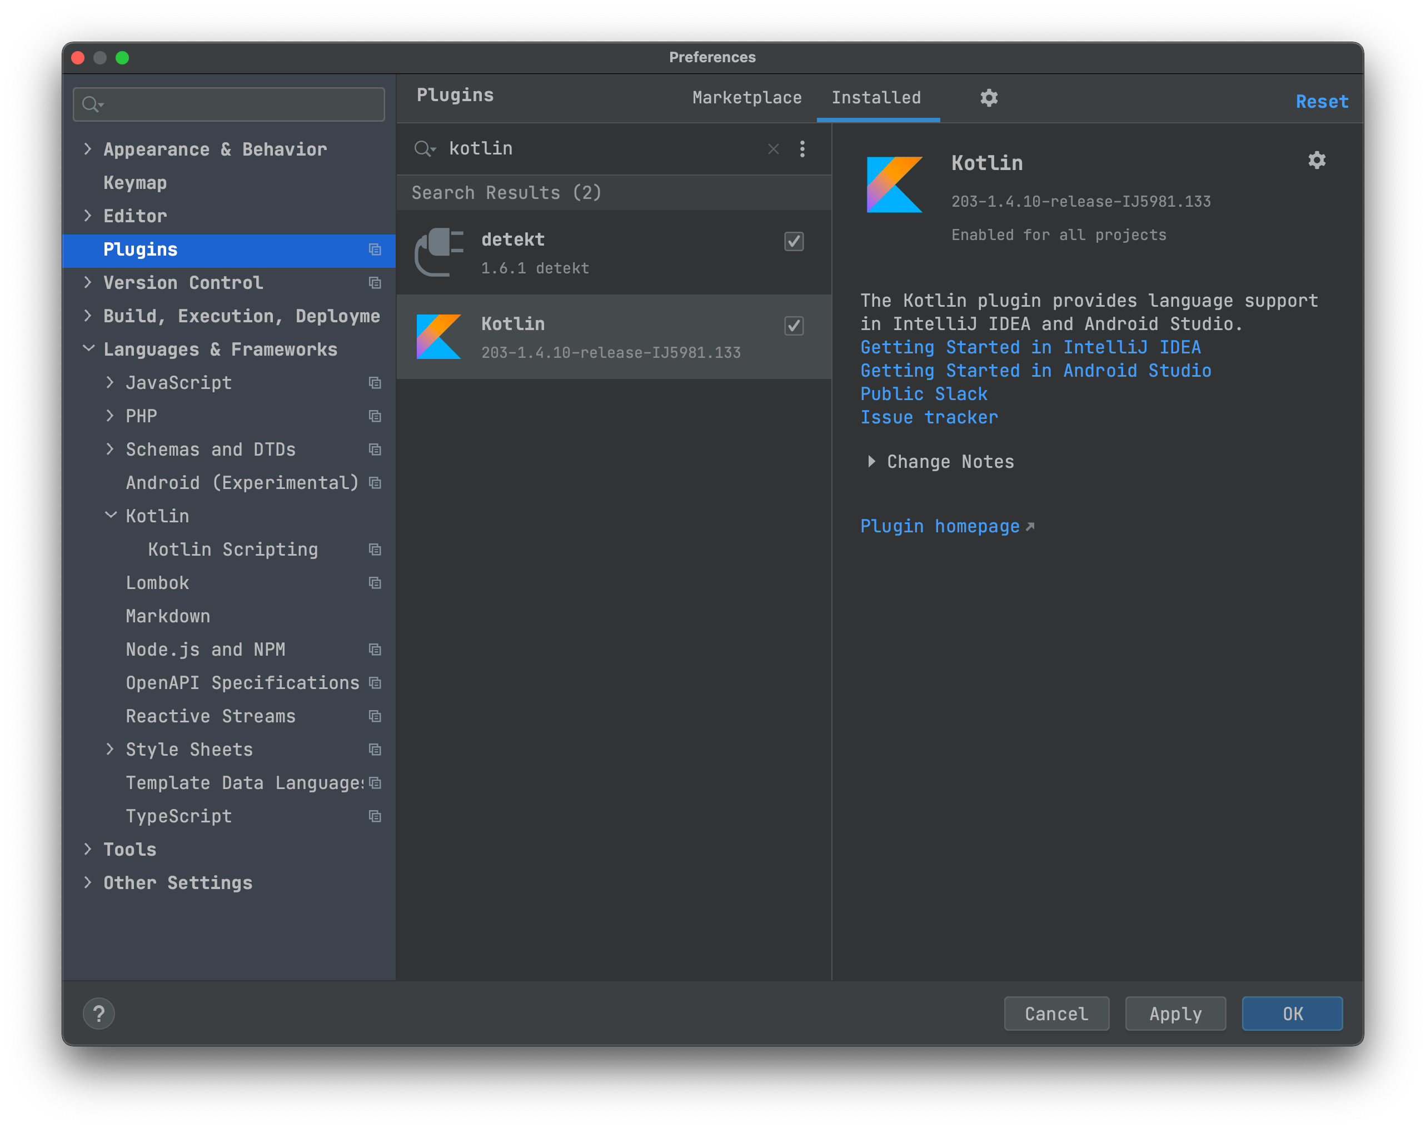Open Getting Started in Android Studio link
This screenshot has height=1128, width=1426.
1036,371
